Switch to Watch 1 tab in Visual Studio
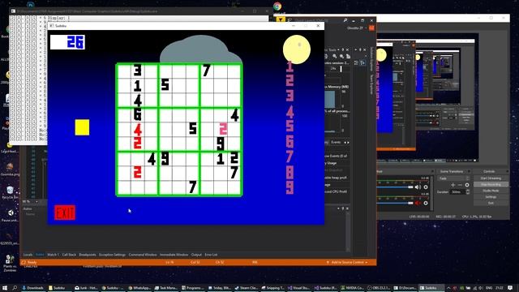This screenshot has height=292, width=519. point(53,255)
